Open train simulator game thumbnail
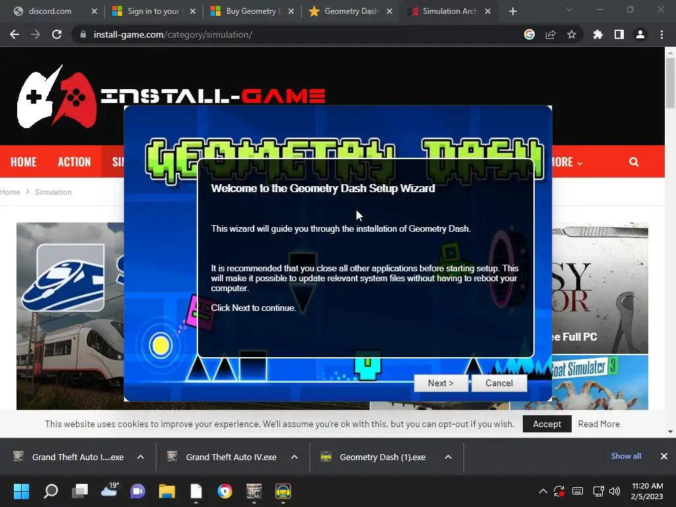This screenshot has height=507, width=676. click(x=70, y=316)
